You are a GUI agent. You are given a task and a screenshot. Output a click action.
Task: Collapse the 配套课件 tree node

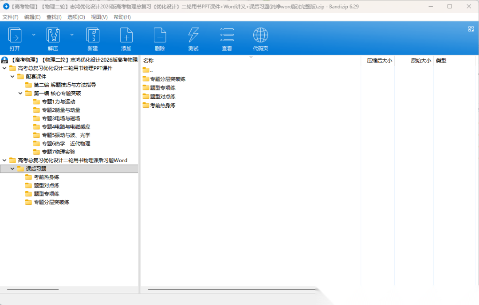12,77
